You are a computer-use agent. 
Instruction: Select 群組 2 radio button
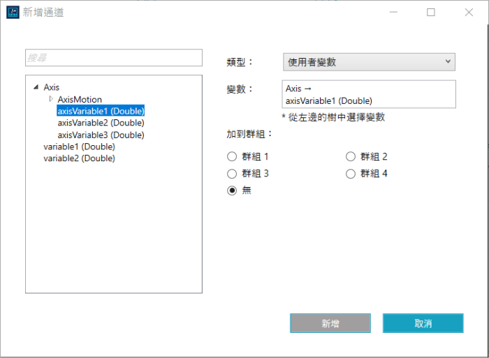coord(351,157)
